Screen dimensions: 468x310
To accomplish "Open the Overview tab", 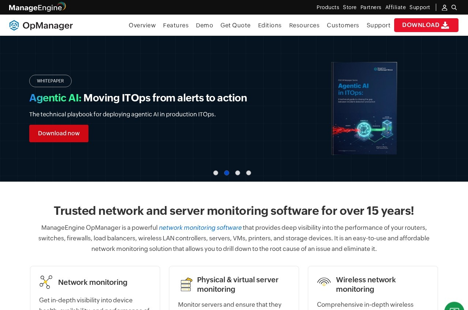I will pyautogui.click(x=142, y=25).
